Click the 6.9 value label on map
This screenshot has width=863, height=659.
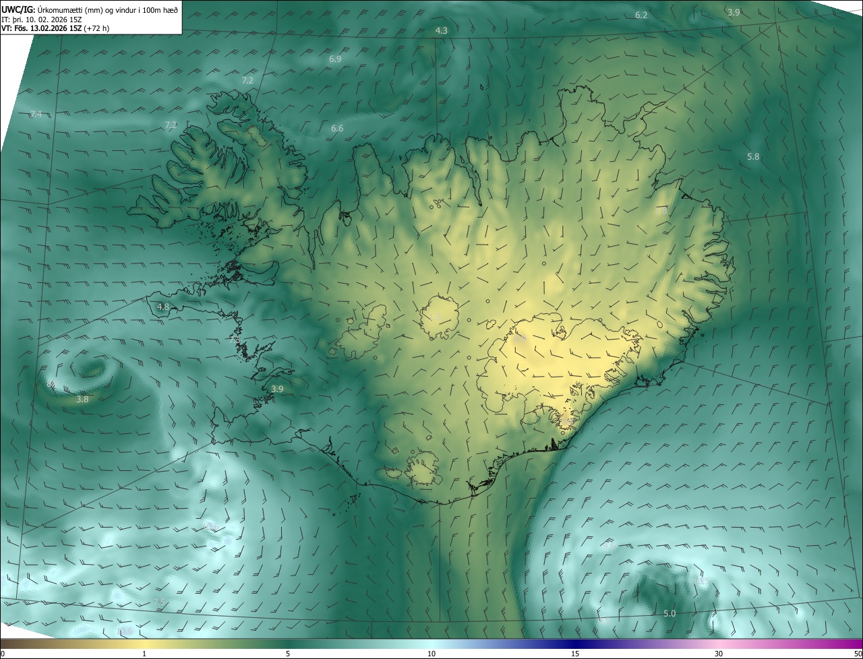(335, 59)
